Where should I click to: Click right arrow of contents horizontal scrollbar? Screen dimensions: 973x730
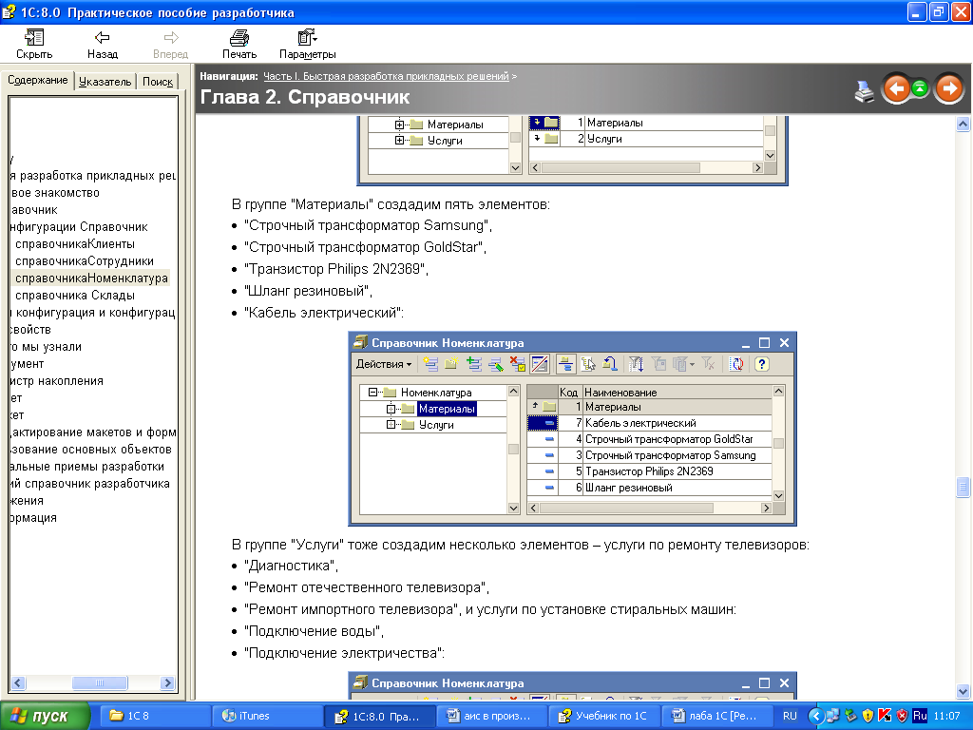[x=169, y=683]
